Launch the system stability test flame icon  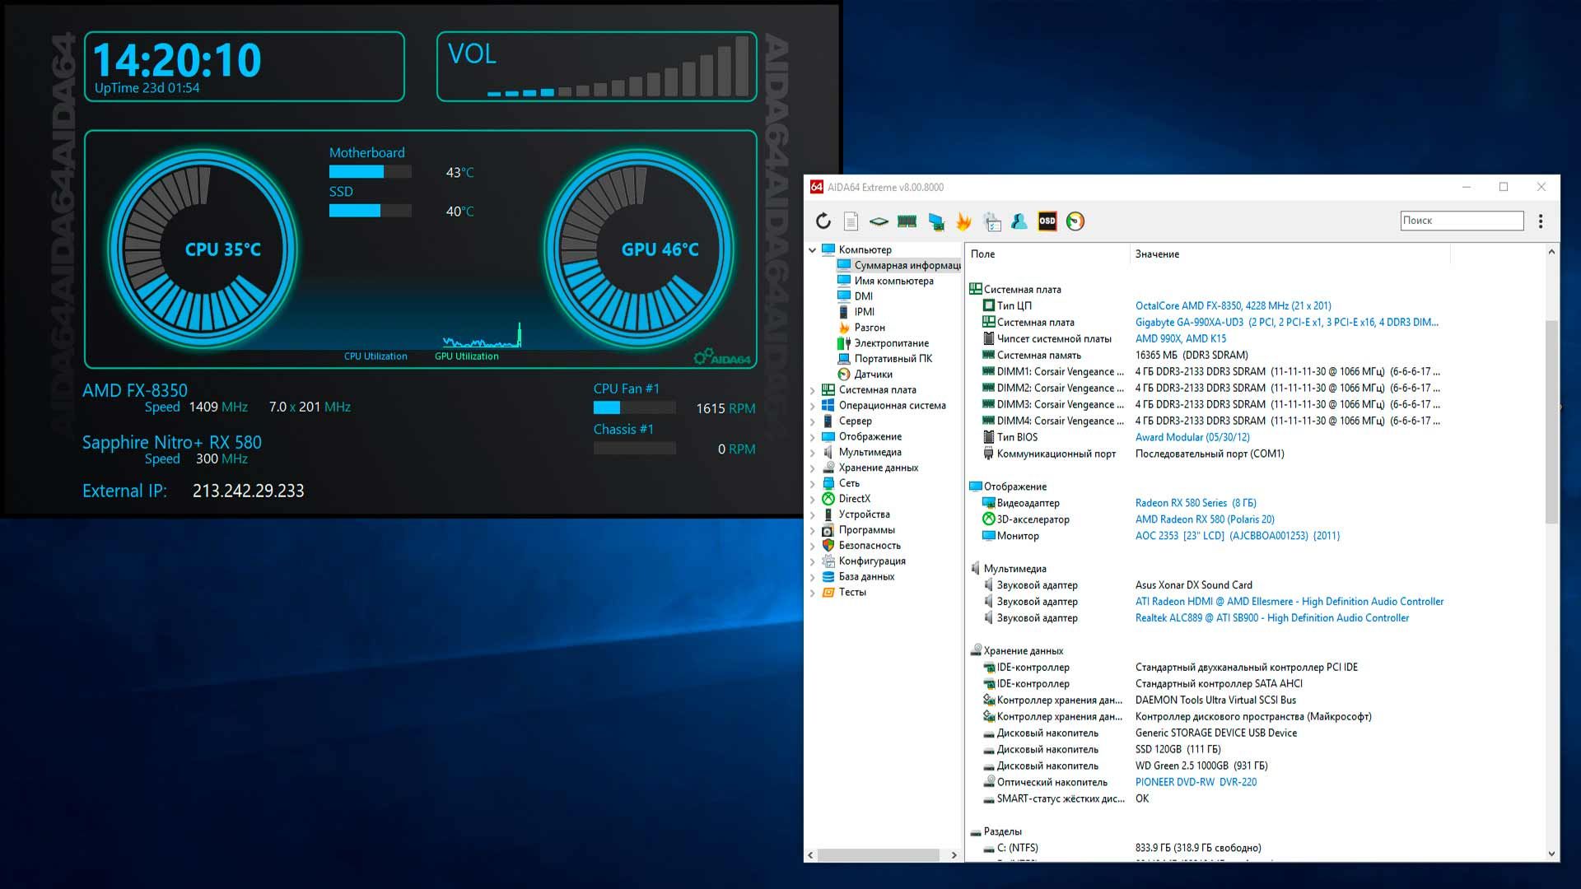(x=963, y=221)
